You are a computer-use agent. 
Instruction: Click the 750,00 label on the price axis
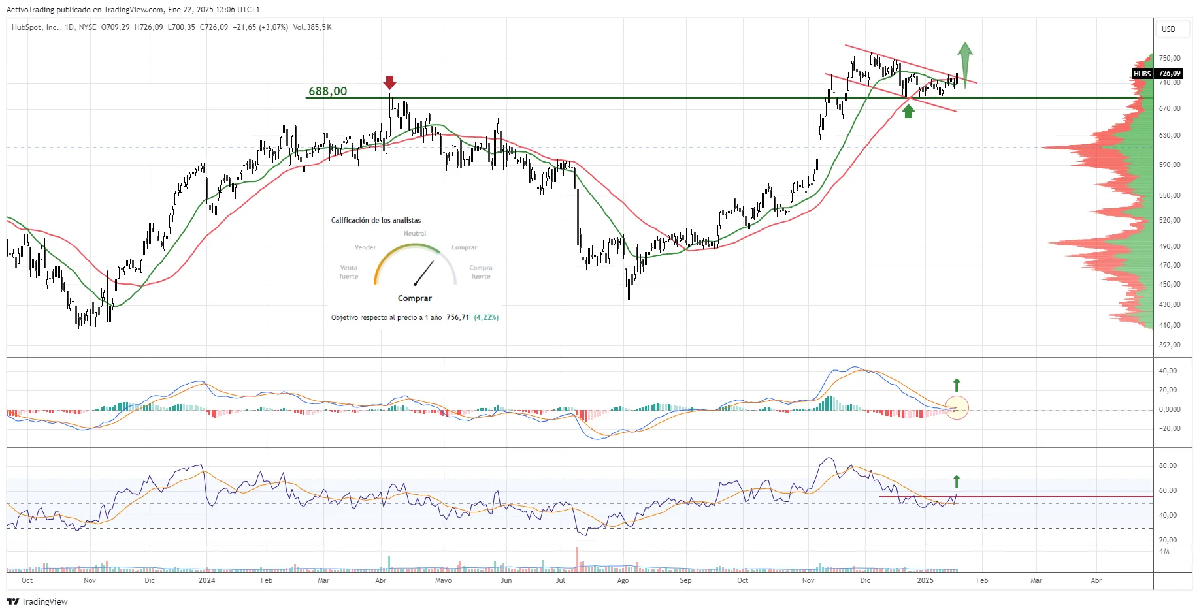1170,58
